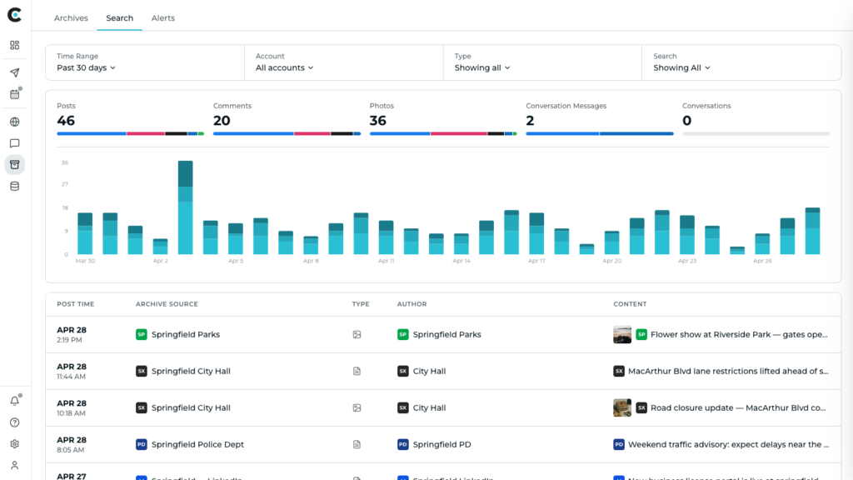Open the dashboard grid icon in sidebar
The image size is (853, 480).
pyautogui.click(x=15, y=45)
